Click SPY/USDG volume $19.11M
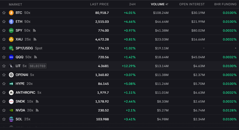The height and width of the screenshot is (130, 239). pyautogui.click(x=162, y=48)
